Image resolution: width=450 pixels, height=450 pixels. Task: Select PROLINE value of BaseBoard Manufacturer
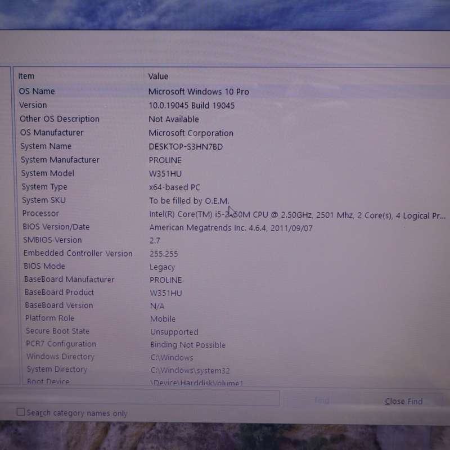tap(165, 280)
